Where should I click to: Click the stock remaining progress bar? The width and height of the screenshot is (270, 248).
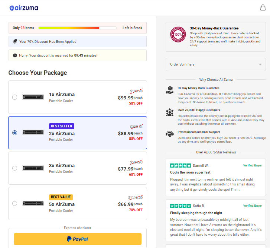pos(77,28)
